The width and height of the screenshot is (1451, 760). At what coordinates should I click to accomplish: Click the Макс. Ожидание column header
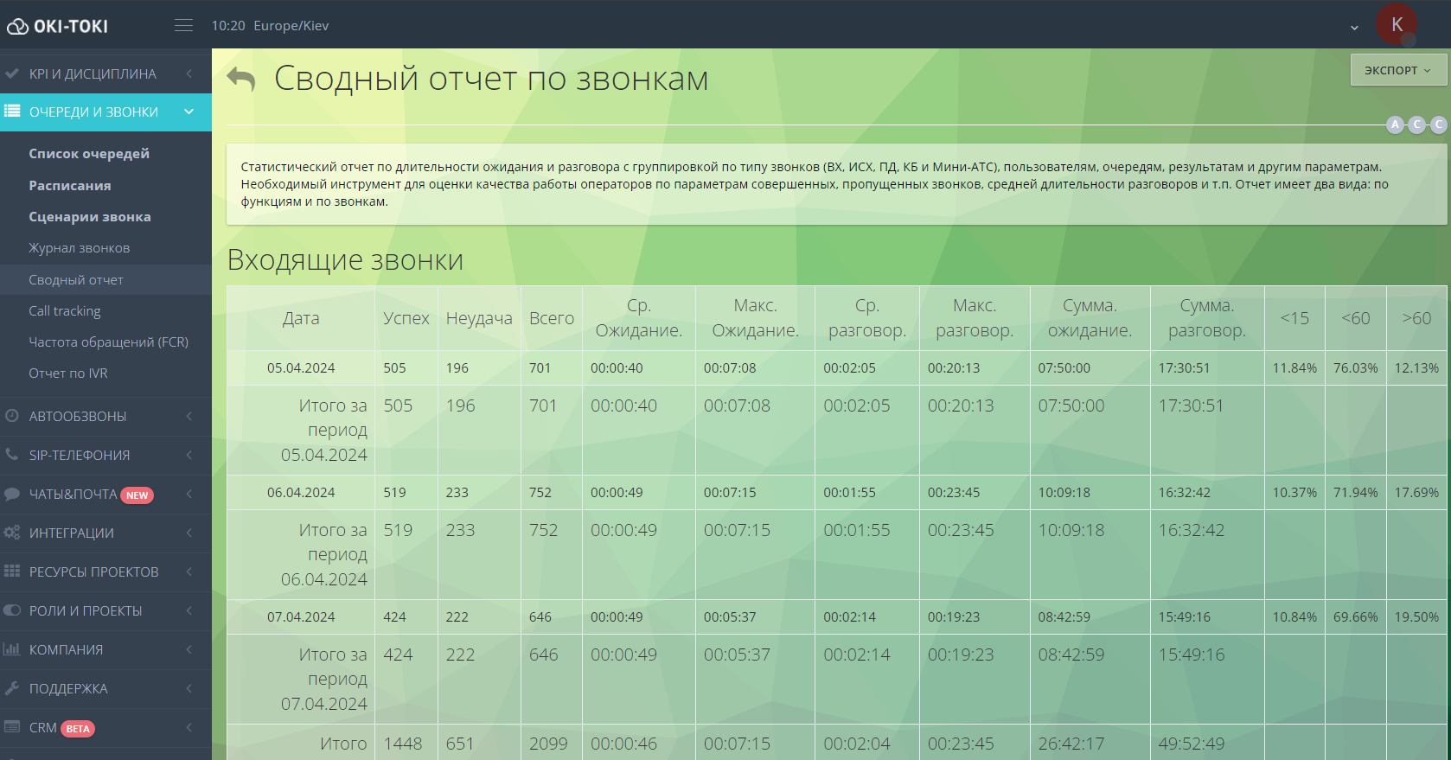(x=755, y=318)
